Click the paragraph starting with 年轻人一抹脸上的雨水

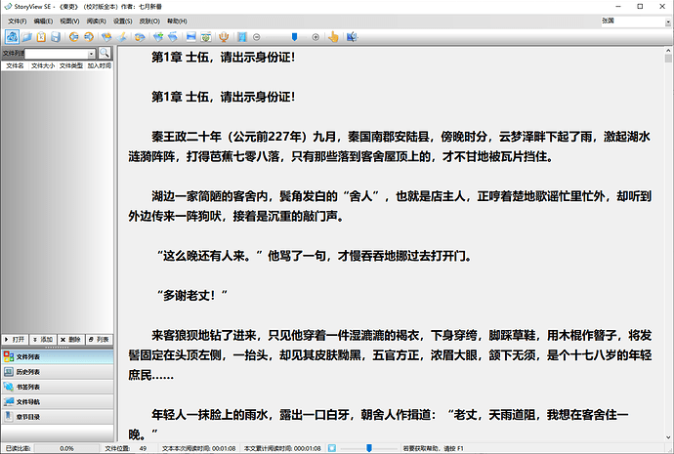click(x=378, y=425)
